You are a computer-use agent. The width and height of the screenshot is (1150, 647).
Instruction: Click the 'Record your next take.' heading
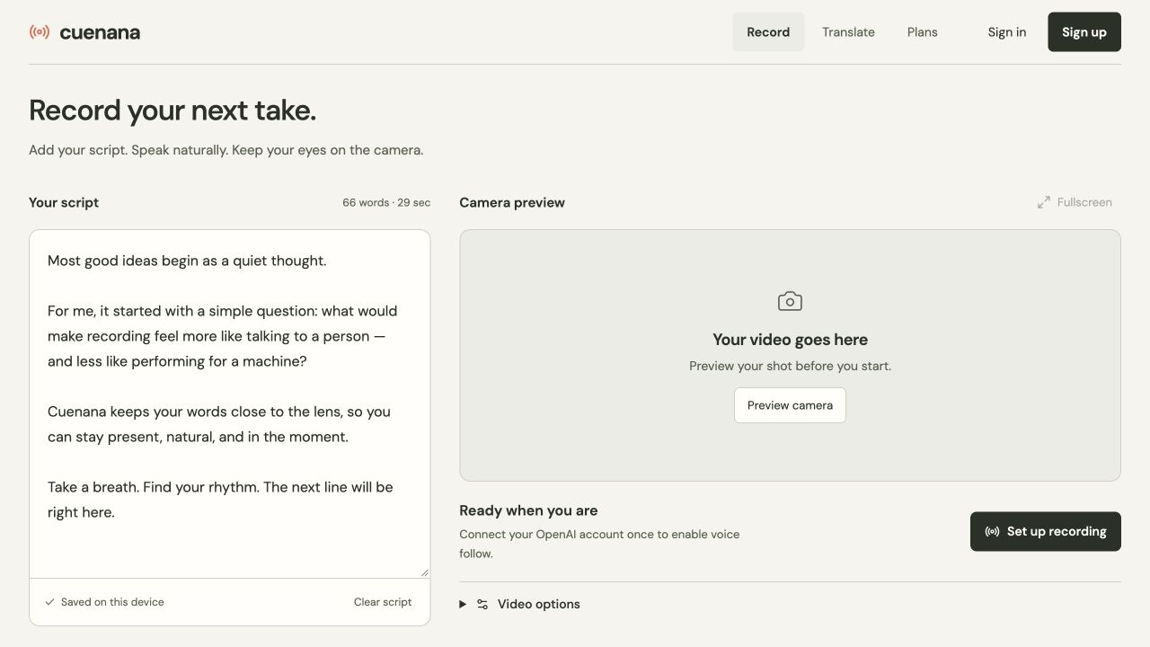pos(172,111)
